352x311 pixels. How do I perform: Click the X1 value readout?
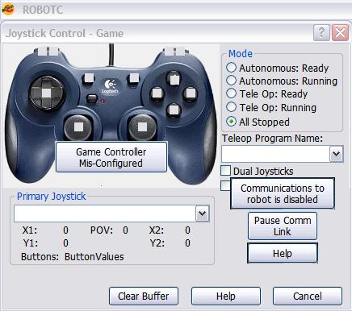65,230
